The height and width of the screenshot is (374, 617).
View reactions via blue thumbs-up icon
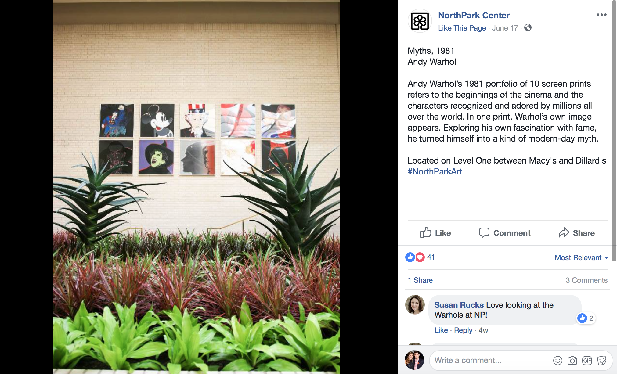click(x=410, y=257)
